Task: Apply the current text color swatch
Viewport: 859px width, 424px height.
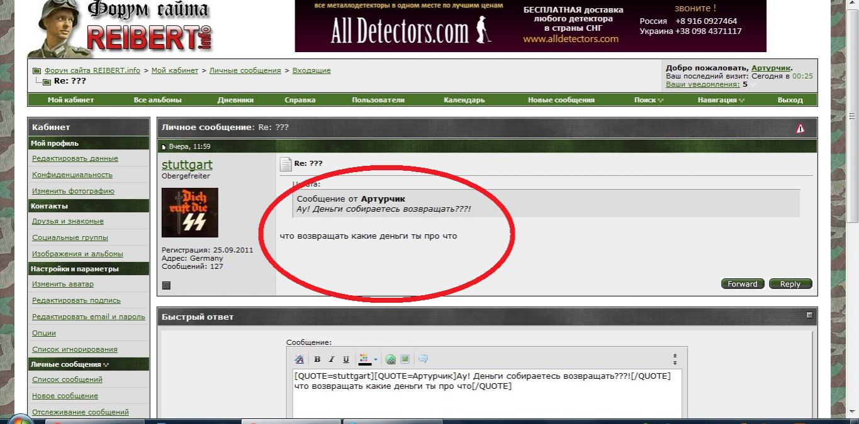Action: (364, 359)
